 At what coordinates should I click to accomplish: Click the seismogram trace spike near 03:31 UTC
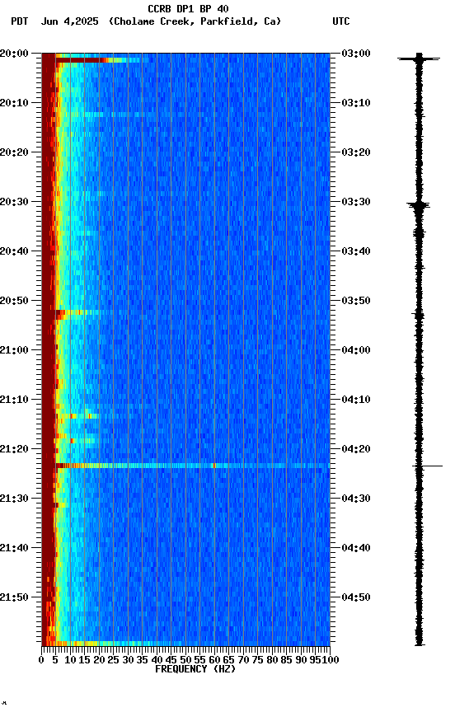tap(418, 206)
